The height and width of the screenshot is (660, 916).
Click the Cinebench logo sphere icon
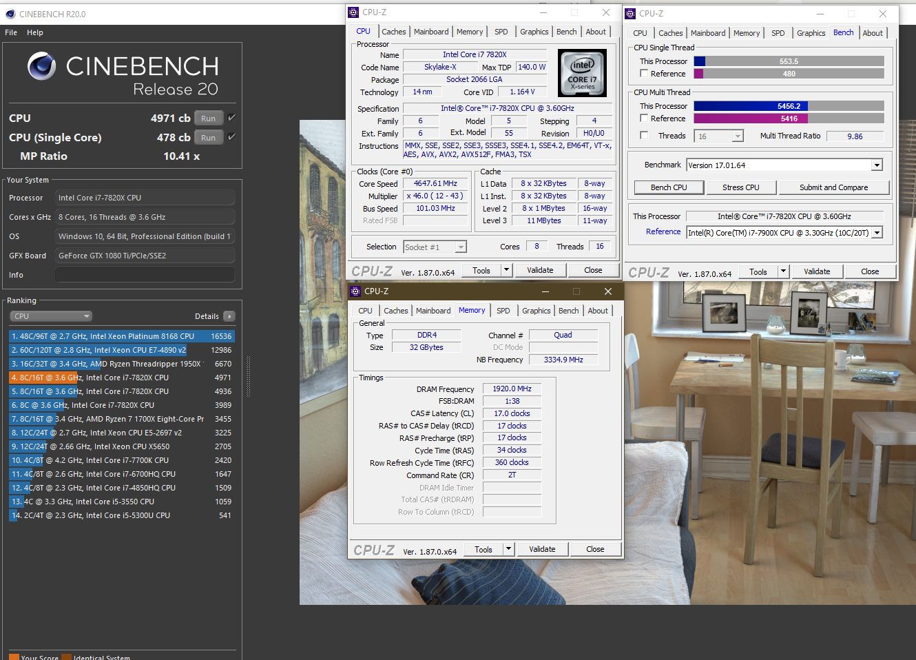[x=42, y=66]
